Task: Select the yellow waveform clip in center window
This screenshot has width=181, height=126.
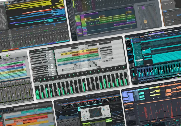Action: (79, 52)
